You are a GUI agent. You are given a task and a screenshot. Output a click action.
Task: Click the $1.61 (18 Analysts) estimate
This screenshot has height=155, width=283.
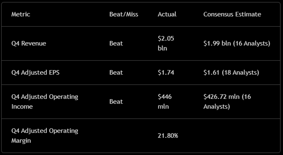[x=231, y=72]
